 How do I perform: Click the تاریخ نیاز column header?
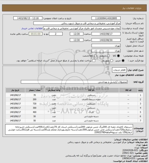[15, 90]
